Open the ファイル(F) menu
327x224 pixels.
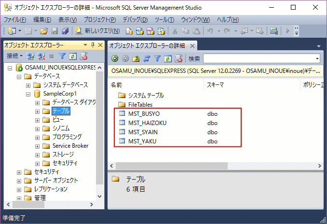tap(15, 20)
